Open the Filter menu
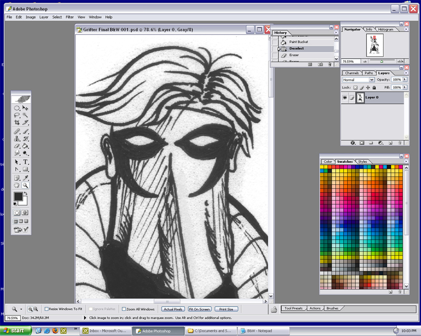Viewport: 421px width, 336px height. click(x=69, y=17)
